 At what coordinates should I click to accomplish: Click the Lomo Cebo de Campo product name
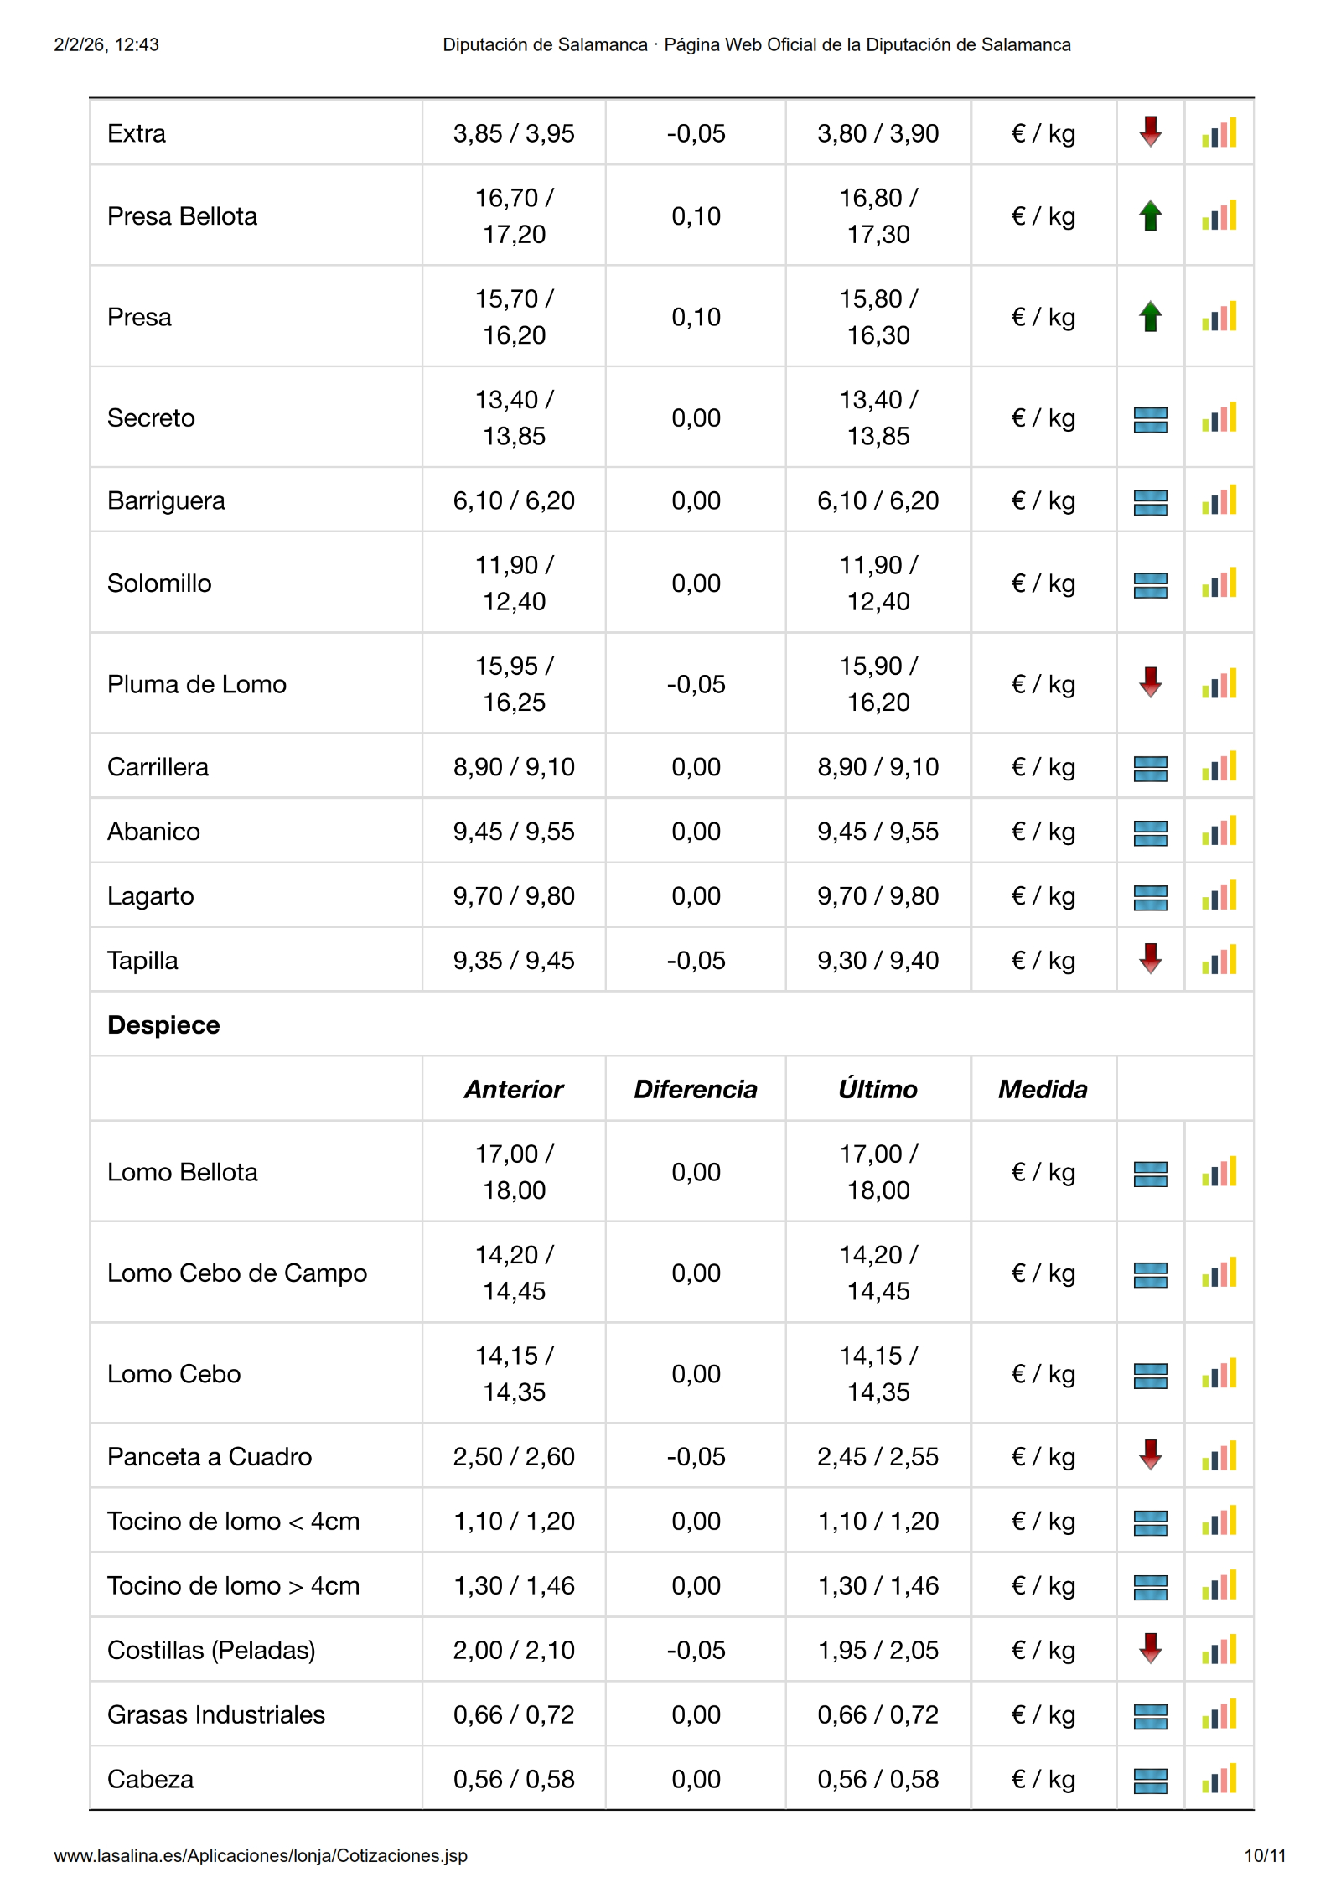(237, 1273)
